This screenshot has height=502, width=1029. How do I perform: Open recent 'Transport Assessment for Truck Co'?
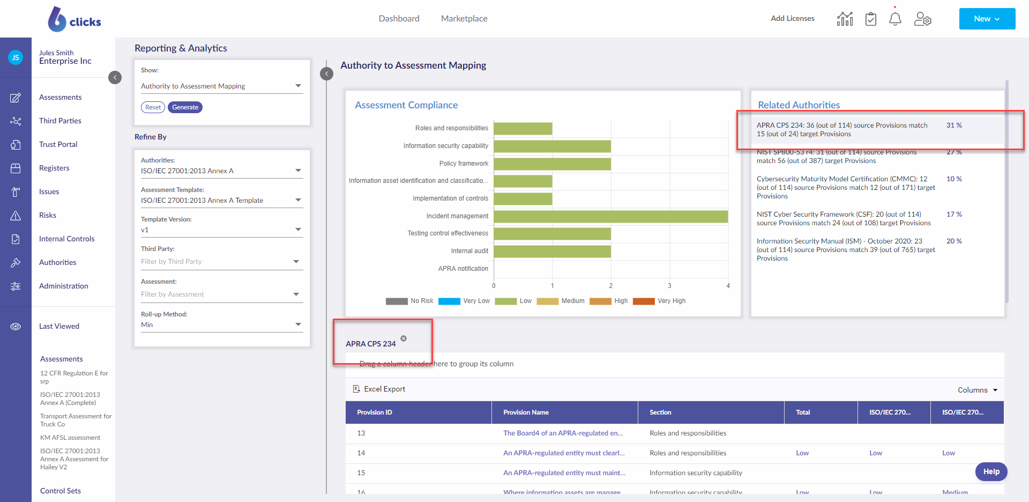point(76,420)
